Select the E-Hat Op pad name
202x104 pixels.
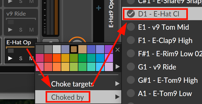(19, 42)
